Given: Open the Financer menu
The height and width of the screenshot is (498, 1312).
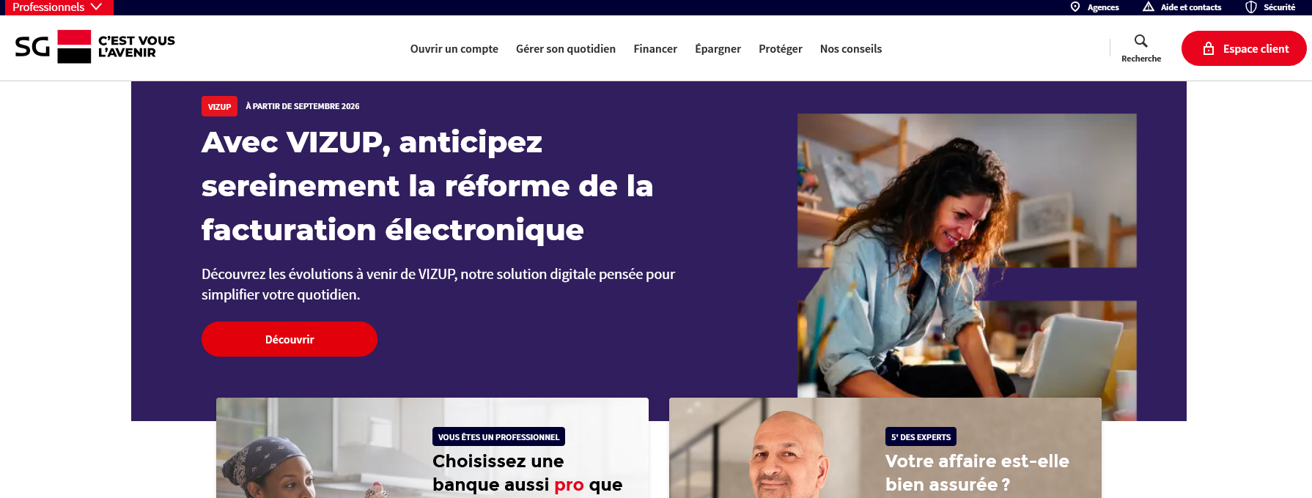Looking at the screenshot, I should pos(655,49).
